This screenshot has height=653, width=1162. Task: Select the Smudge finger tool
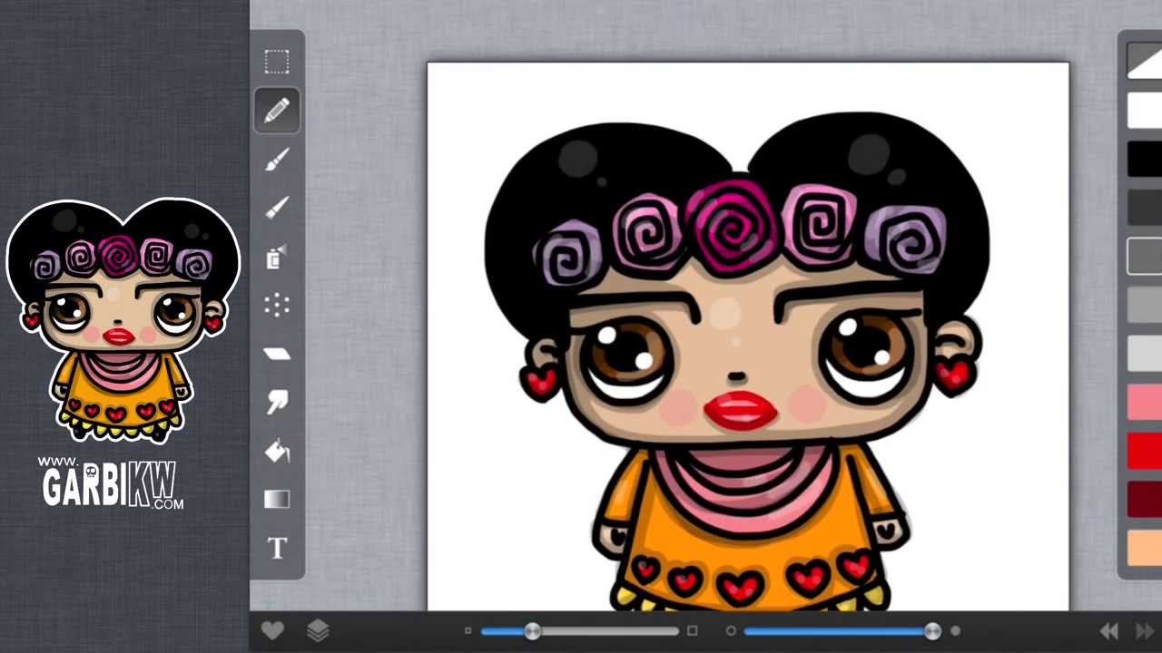[277, 402]
